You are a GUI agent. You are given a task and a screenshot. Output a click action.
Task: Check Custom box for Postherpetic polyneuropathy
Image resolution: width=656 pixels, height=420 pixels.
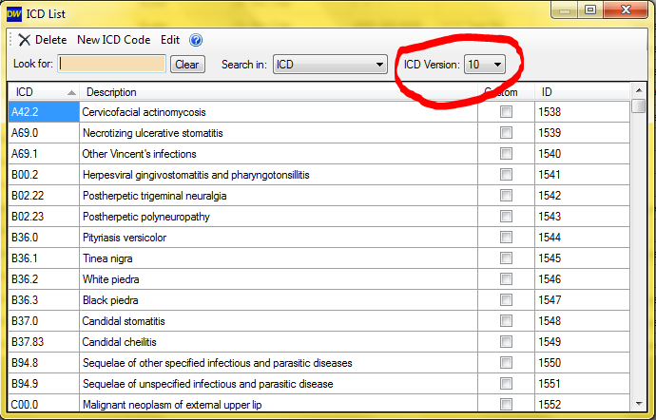(506, 217)
